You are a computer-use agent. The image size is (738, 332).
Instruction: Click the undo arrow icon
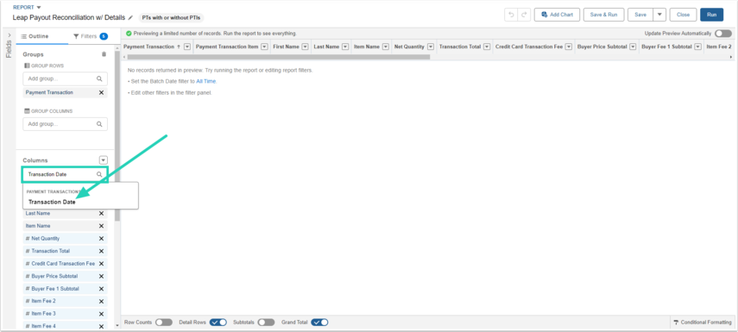pos(511,15)
